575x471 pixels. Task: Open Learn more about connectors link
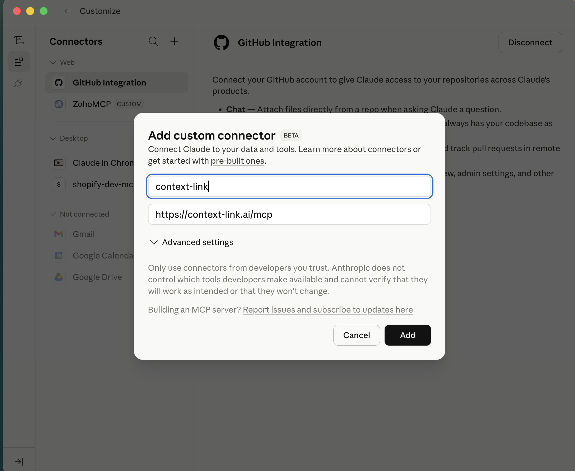(x=355, y=149)
